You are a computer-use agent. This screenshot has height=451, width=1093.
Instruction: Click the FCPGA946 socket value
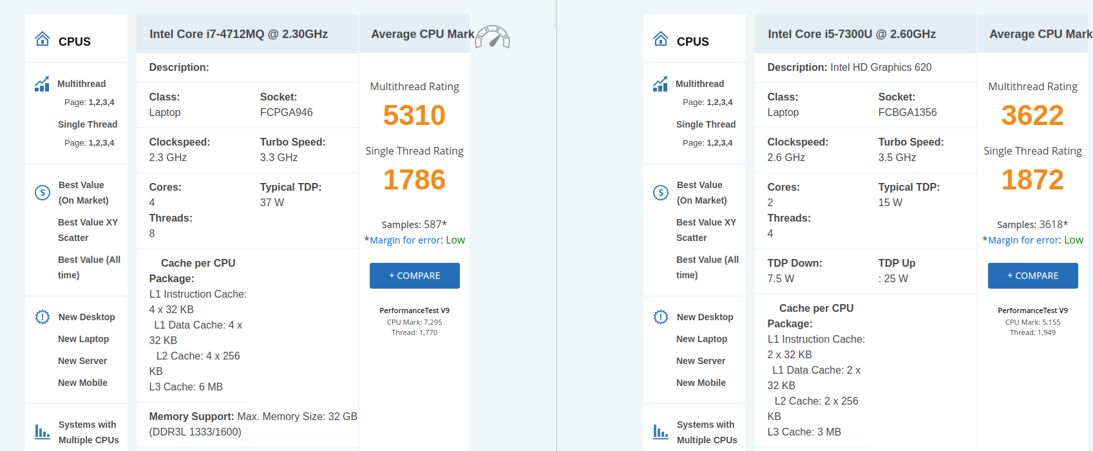click(x=287, y=112)
